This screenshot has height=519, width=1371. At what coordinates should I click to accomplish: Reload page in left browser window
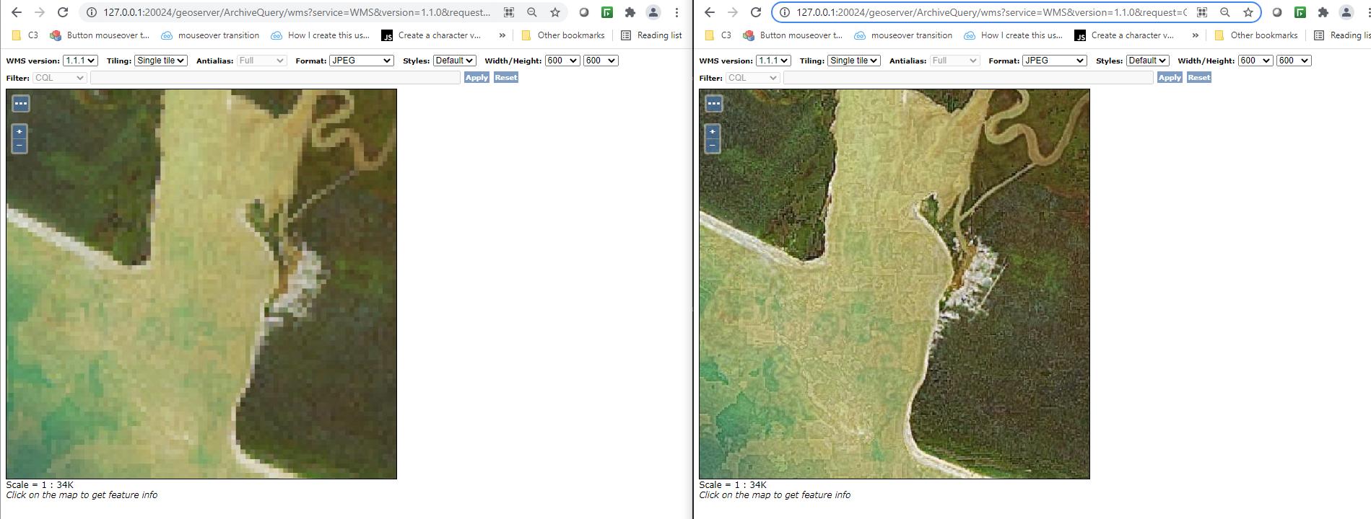(63, 12)
